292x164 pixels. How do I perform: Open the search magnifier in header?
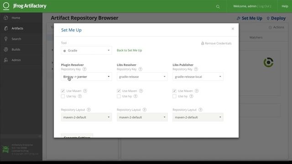(218, 7)
